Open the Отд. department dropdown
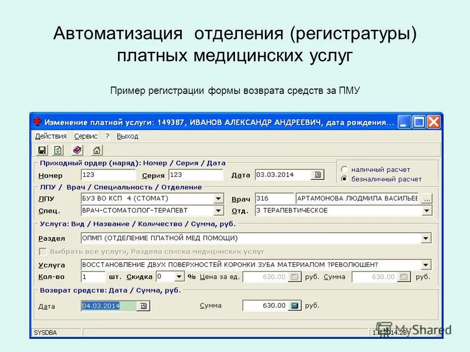Viewport: 470px width, 352px height. coord(428,210)
